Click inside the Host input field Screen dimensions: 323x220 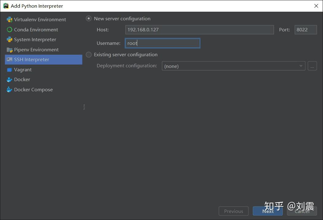click(x=200, y=29)
